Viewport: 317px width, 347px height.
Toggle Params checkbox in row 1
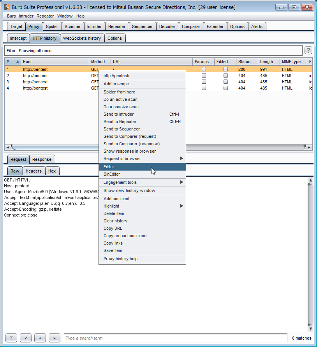tap(204, 69)
